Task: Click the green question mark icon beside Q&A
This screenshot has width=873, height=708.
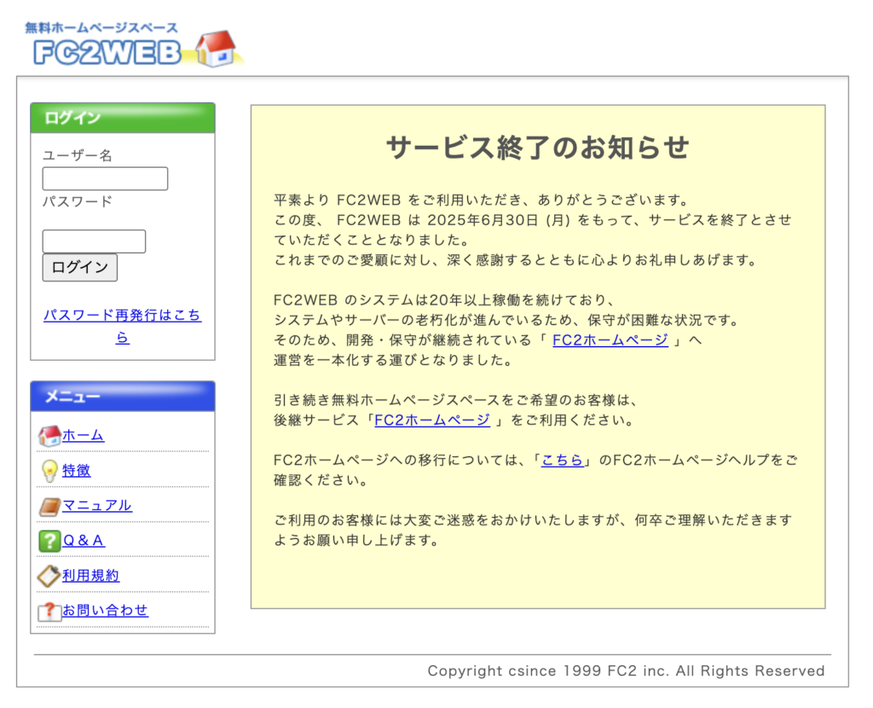Action: (49, 541)
